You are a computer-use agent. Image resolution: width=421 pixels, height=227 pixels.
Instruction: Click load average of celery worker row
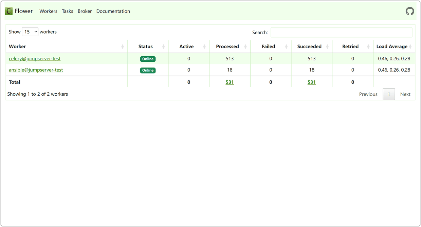tap(394, 59)
